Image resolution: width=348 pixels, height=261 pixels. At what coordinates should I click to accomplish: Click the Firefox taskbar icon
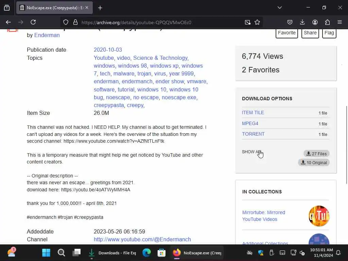(177, 253)
